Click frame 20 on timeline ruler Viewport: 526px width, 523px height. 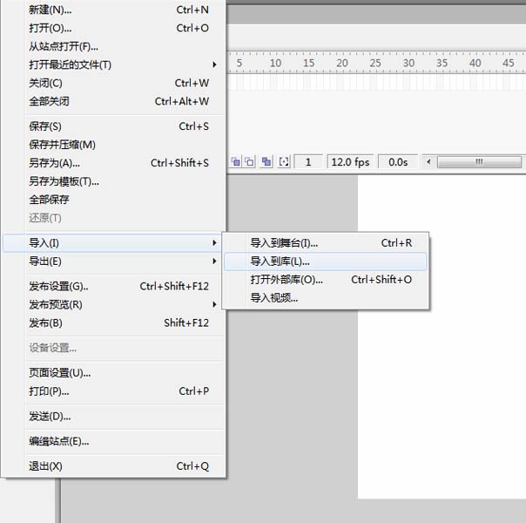pyautogui.click(x=342, y=63)
